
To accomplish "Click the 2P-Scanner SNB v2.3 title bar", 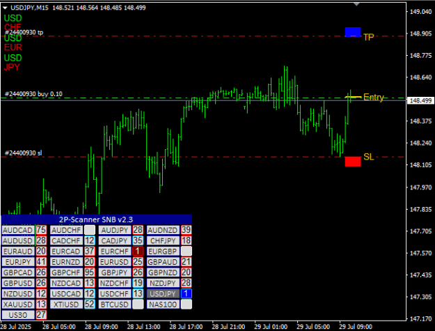I will 96,220.
